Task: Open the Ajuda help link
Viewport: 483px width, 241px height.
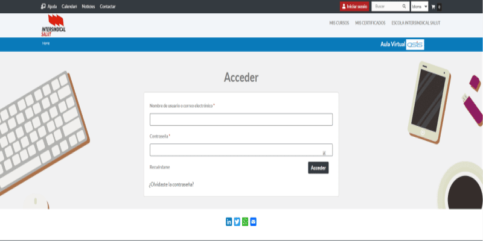Action: coord(49,7)
